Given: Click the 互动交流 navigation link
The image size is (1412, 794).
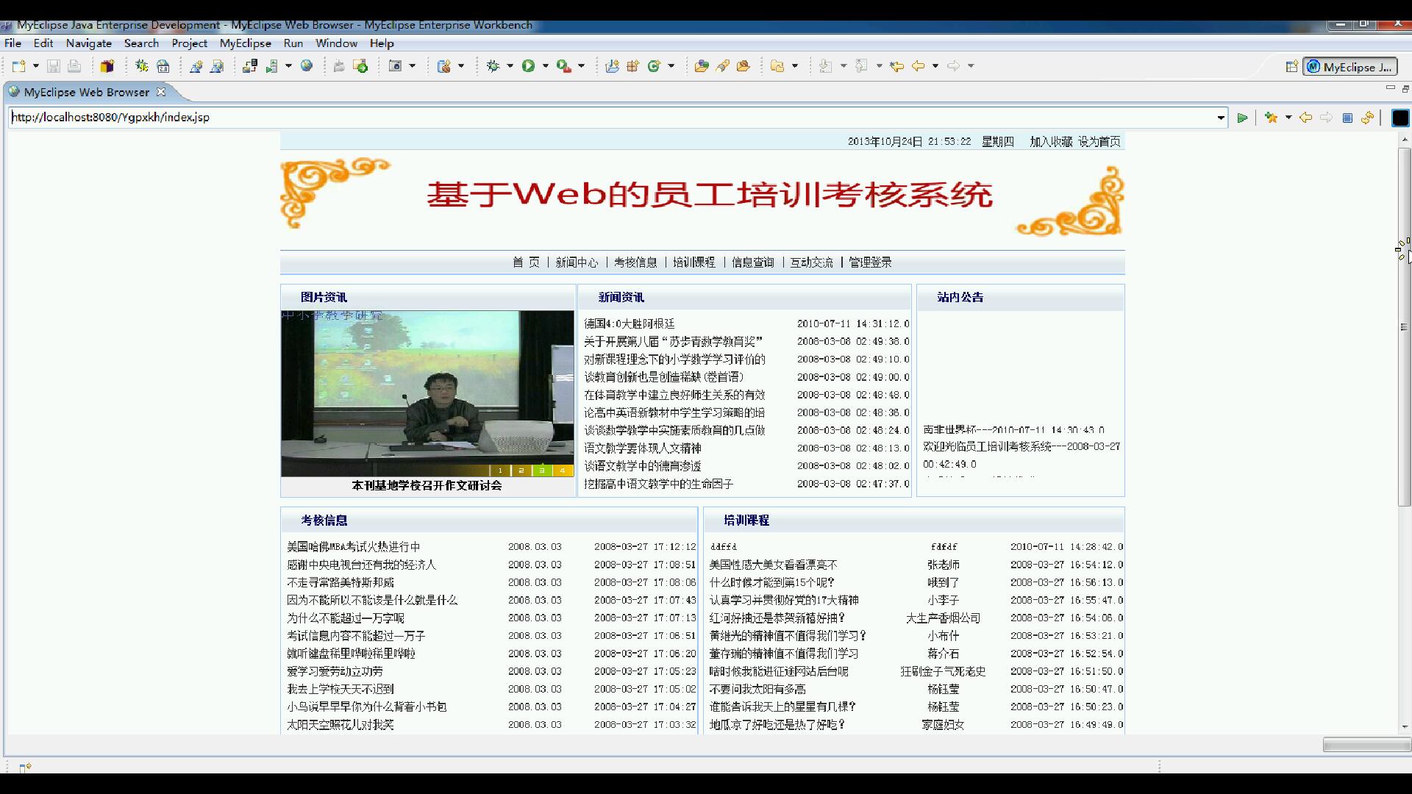Looking at the screenshot, I should [811, 262].
